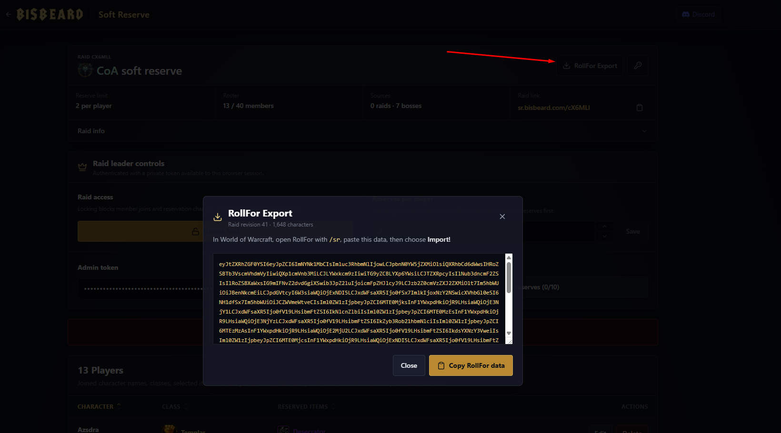The height and width of the screenshot is (433, 781).
Task: Expand the Raid info section chevron
Action: tap(644, 131)
